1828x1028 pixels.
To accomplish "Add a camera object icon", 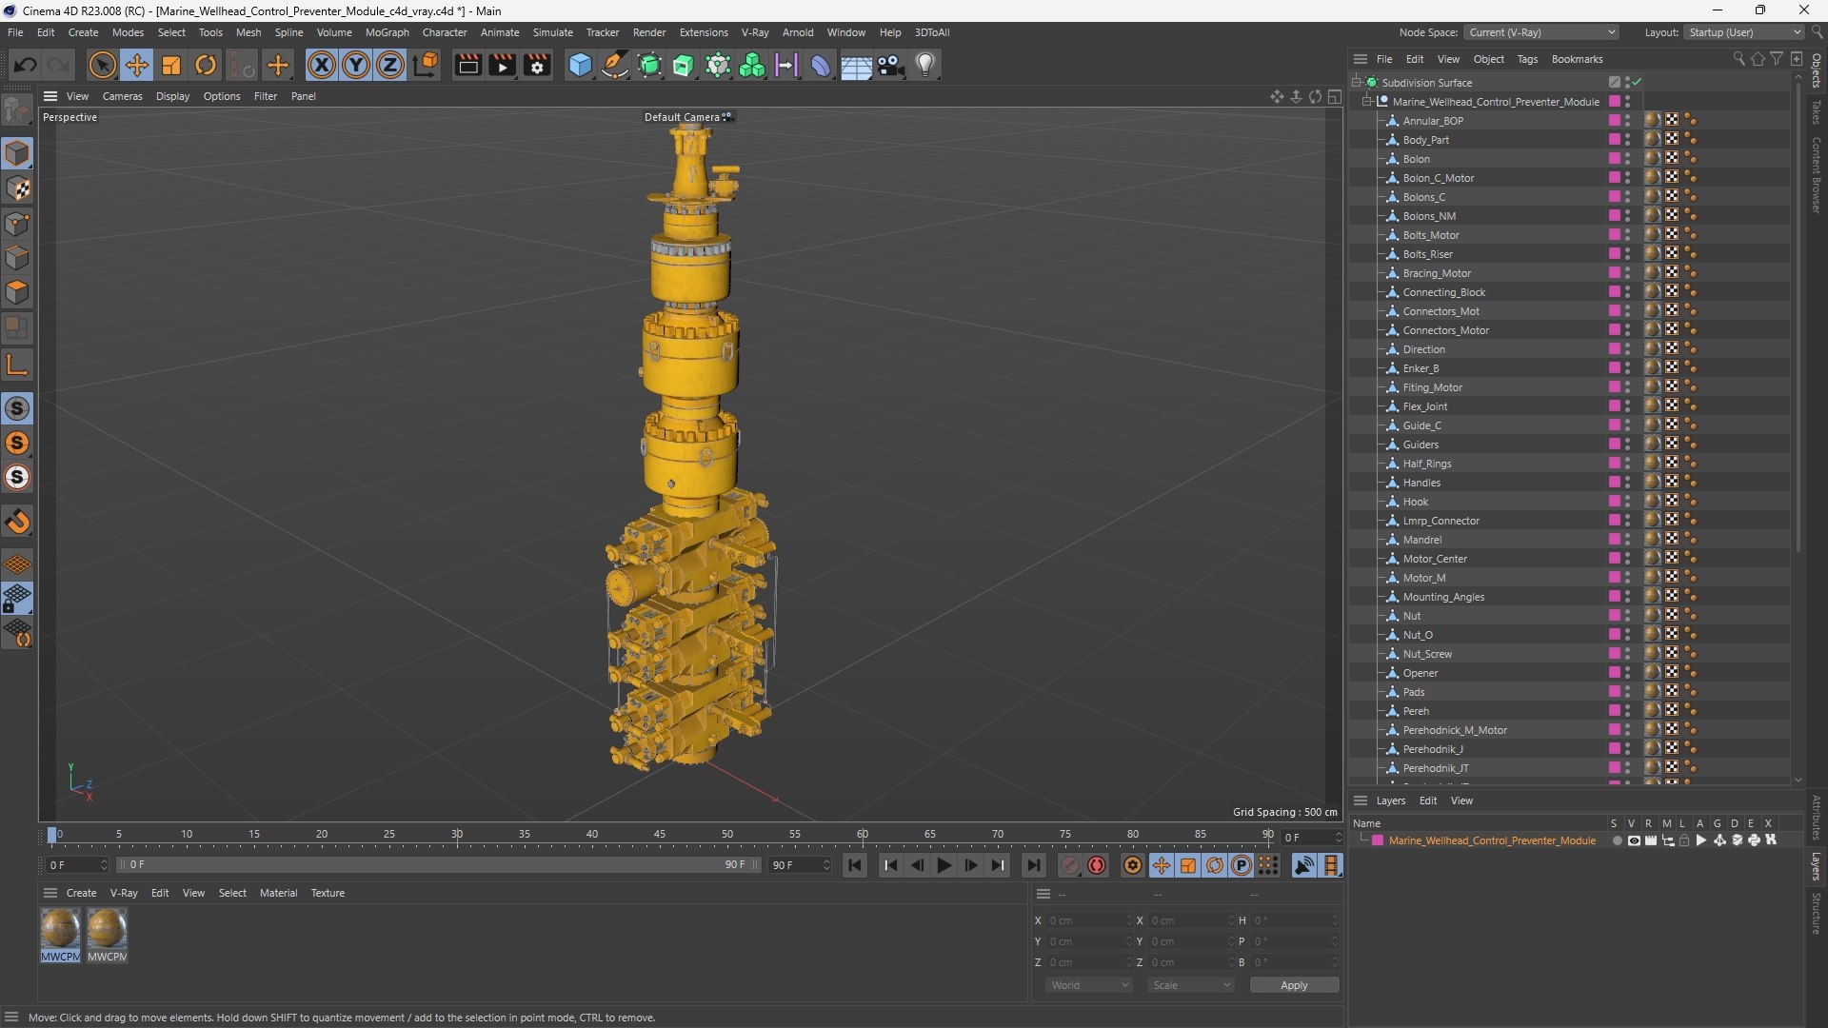I will [891, 65].
